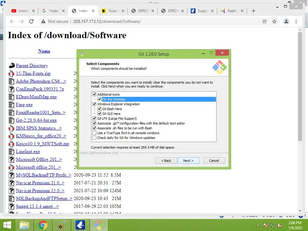Viewport: 308px width, 231px height.
Task: Open Navicat Premium 15.0 link
Action: click(40, 191)
